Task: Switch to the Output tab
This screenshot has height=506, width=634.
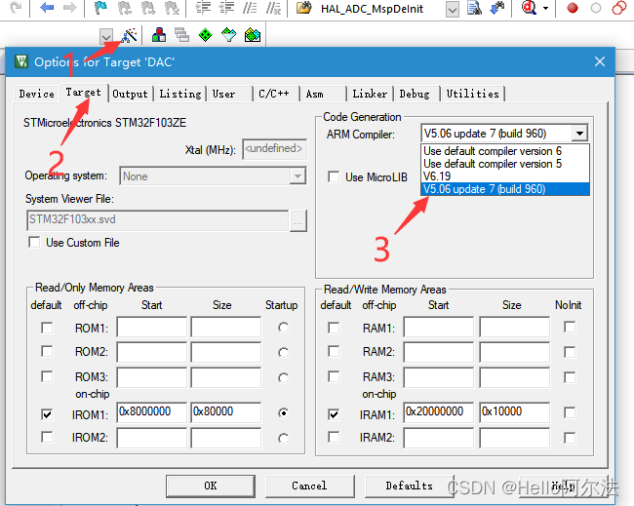Action: click(x=130, y=94)
